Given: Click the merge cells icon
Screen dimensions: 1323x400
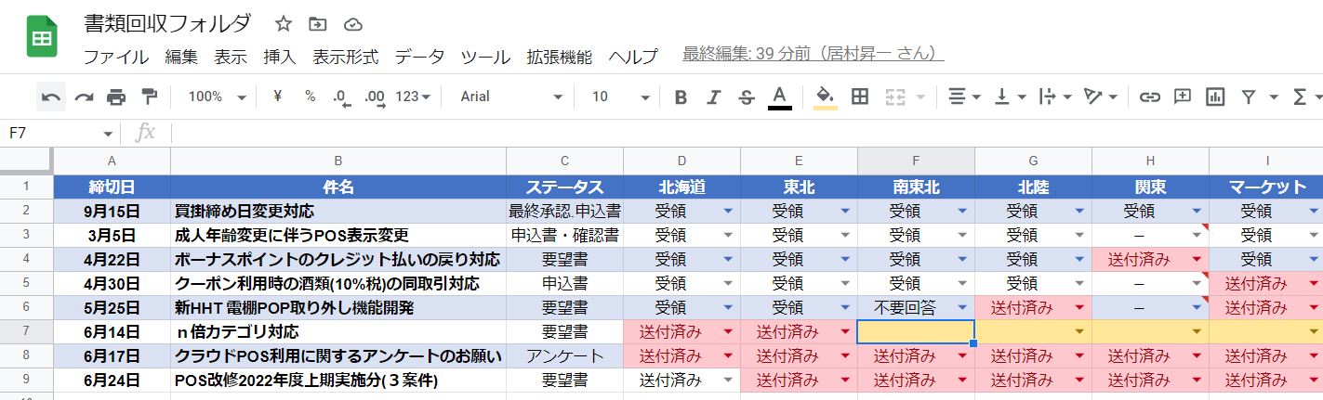Looking at the screenshot, I should point(894,97).
